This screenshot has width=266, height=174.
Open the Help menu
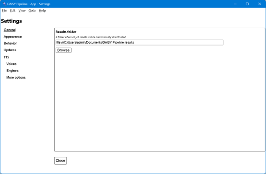point(42,11)
